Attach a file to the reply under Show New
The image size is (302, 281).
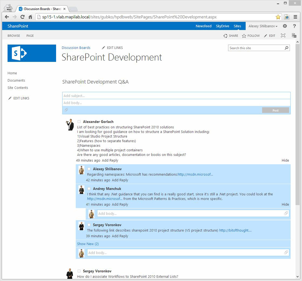tap(286, 252)
